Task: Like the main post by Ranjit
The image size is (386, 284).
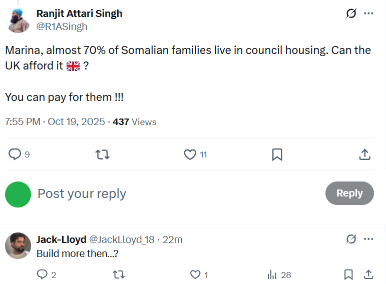Action: coord(190,154)
